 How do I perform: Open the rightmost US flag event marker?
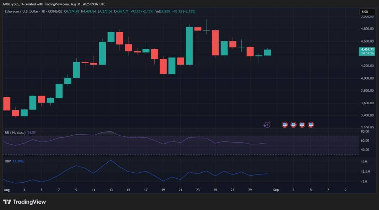(311, 125)
